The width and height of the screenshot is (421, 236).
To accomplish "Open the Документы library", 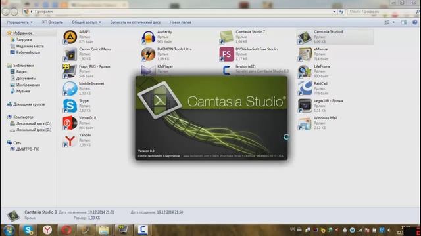I will 26,78.
